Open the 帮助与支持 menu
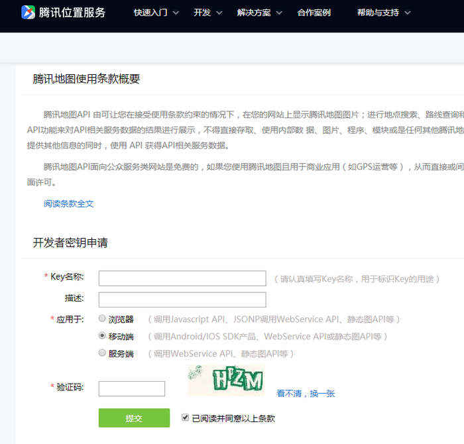The height and width of the screenshot is (444, 464). click(378, 13)
